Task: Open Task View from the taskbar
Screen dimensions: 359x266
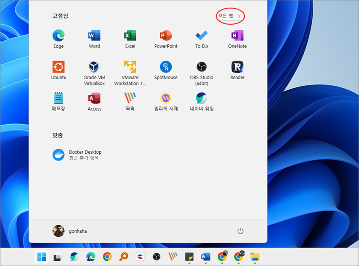Action: pos(58,257)
